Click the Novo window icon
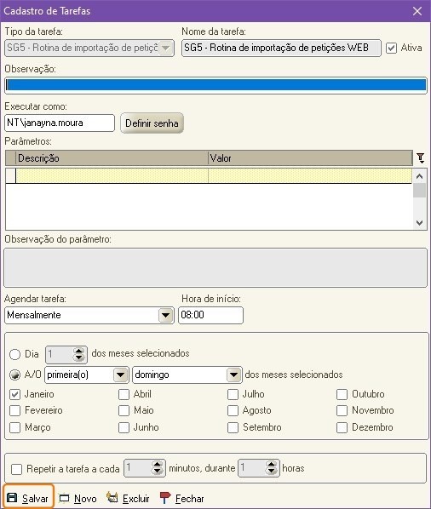This screenshot has height=509, width=431. pyautogui.click(x=64, y=498)
